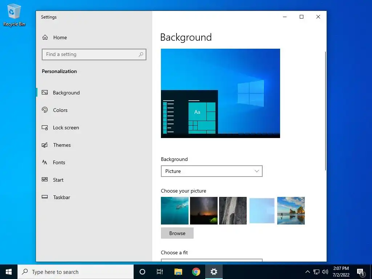Select the Colors menu label

point(60,110)
